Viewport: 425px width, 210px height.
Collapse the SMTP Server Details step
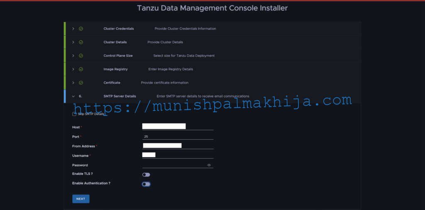tap(73, 97)
